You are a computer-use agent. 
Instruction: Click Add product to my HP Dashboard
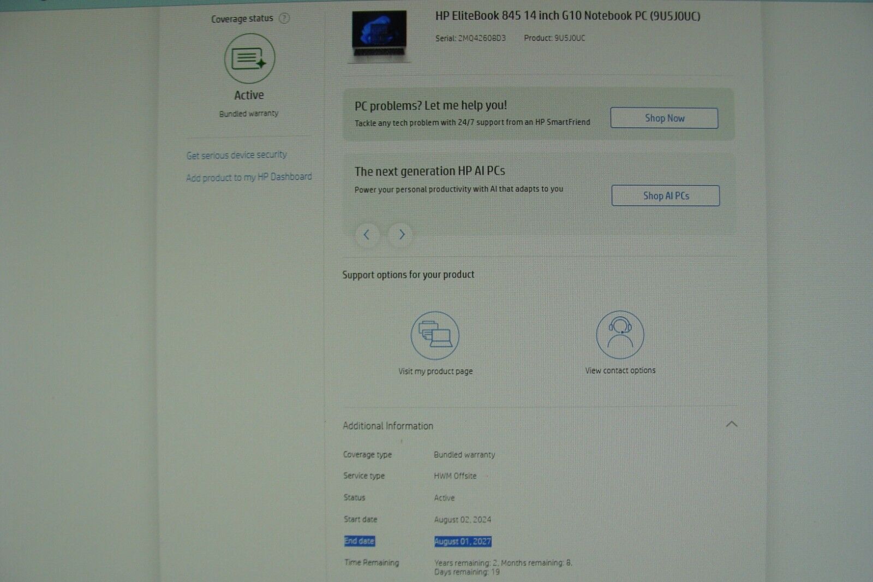click(249, 177)
